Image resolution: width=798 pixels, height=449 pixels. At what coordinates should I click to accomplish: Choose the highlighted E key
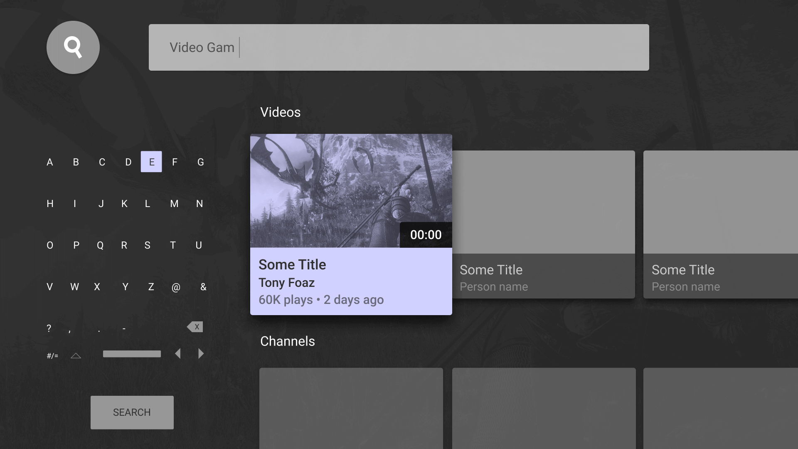151,162
